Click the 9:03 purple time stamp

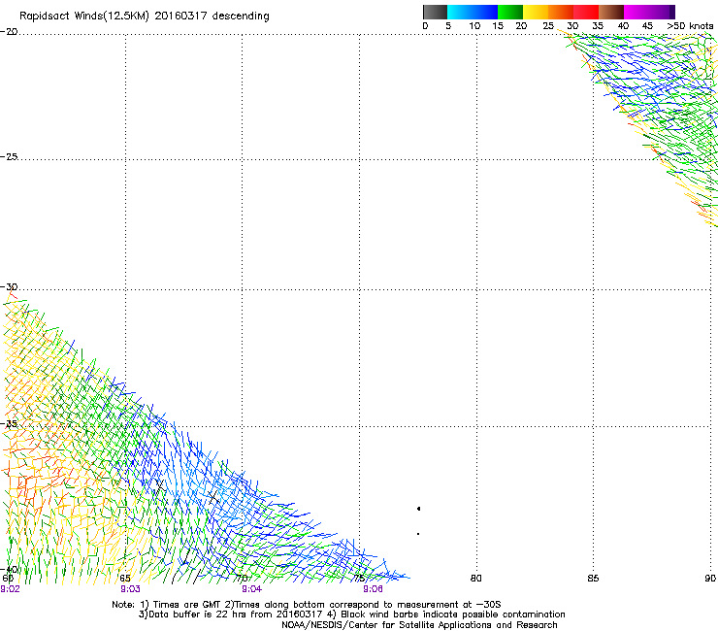coord(131,589)
